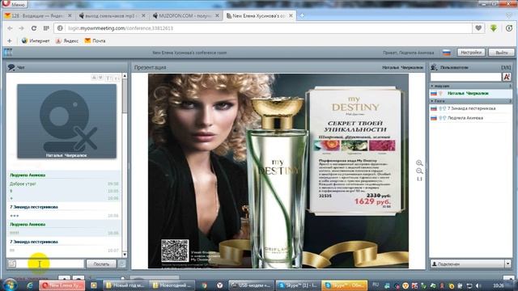Switch to orange Skype taskbar window

345,285
